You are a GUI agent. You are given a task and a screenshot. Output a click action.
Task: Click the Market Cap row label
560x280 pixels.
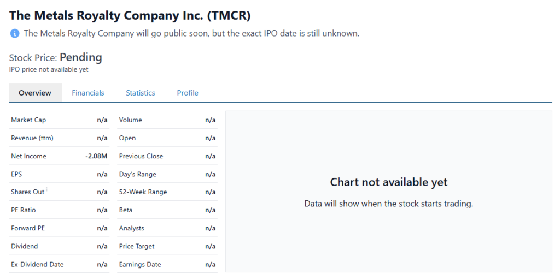28,120
